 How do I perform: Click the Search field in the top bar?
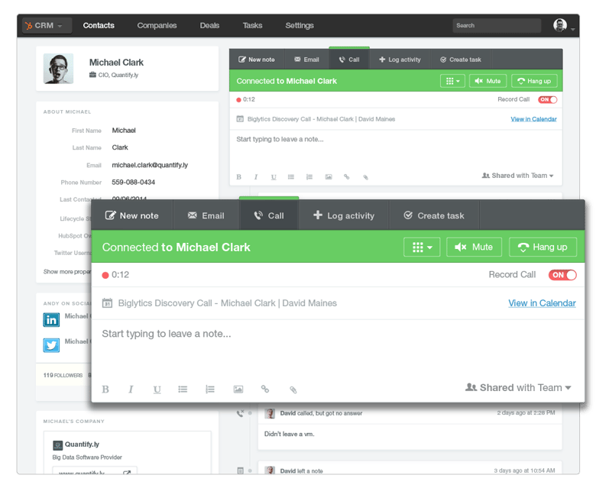tap(497, 25)
